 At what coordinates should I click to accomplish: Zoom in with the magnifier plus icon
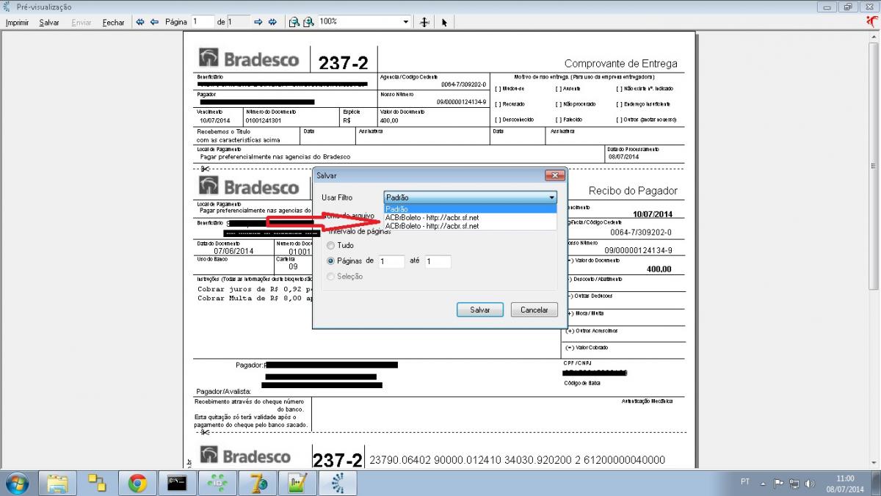[x=308, y=22]
